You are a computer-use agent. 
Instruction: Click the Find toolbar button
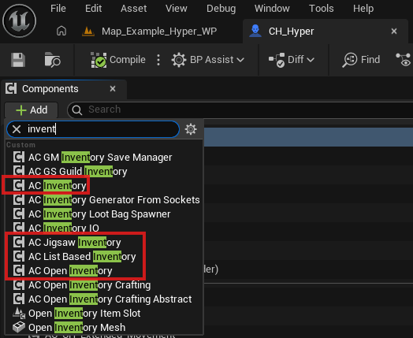click(x=361, y=60)
